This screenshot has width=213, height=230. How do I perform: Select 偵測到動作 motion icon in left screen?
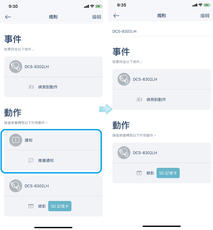pyautogui.click(x=31, y=87)
